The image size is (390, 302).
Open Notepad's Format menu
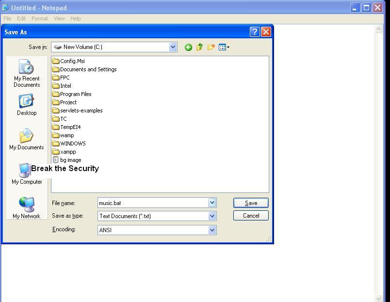(x=40, y=18)
